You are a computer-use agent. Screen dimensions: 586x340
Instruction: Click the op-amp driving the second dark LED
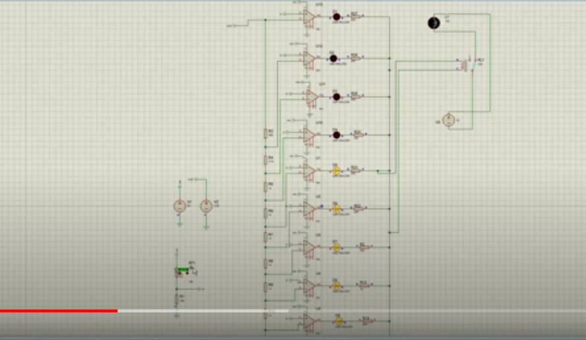(x=309, y=59)
